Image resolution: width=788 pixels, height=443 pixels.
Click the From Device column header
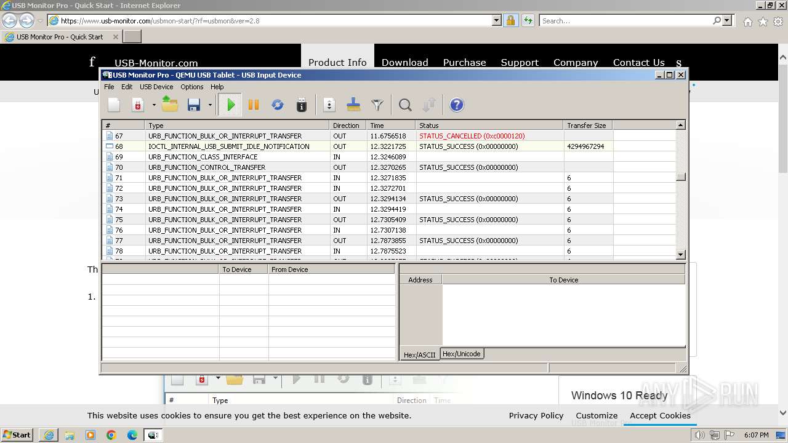point(331,269)
